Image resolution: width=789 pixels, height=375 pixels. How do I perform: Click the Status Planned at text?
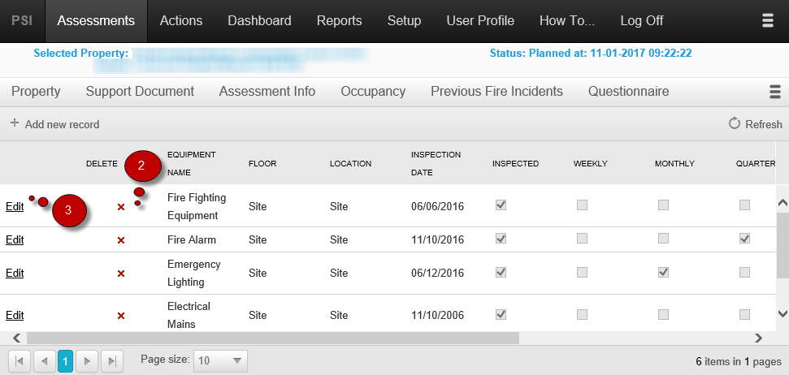point(591,53)
